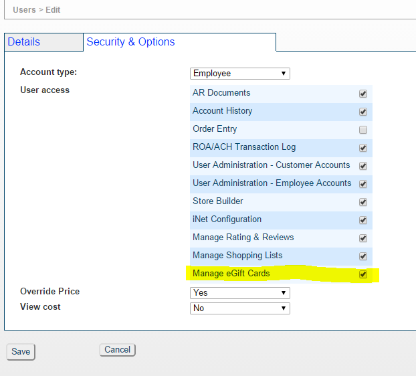Click the Save button
The height and width of the screenshot is (376, 416).
21,352
